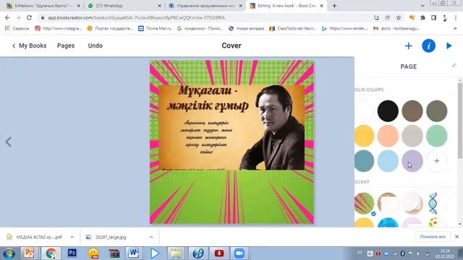The width and height of the screenshot is (463, 260).
Task: Open the browser extensions puzzle icon
Action: [422, 17]
